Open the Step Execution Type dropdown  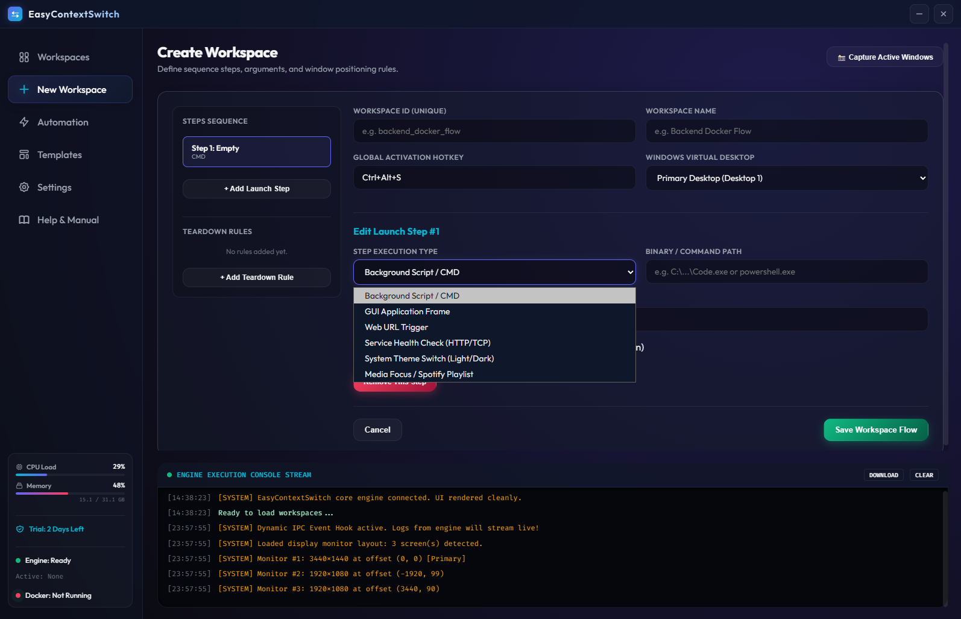[494, 272]
